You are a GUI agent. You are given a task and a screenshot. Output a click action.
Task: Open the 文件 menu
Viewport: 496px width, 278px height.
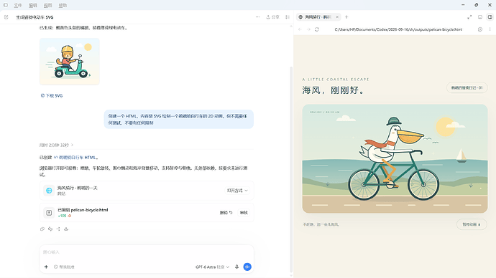(18, 5)
